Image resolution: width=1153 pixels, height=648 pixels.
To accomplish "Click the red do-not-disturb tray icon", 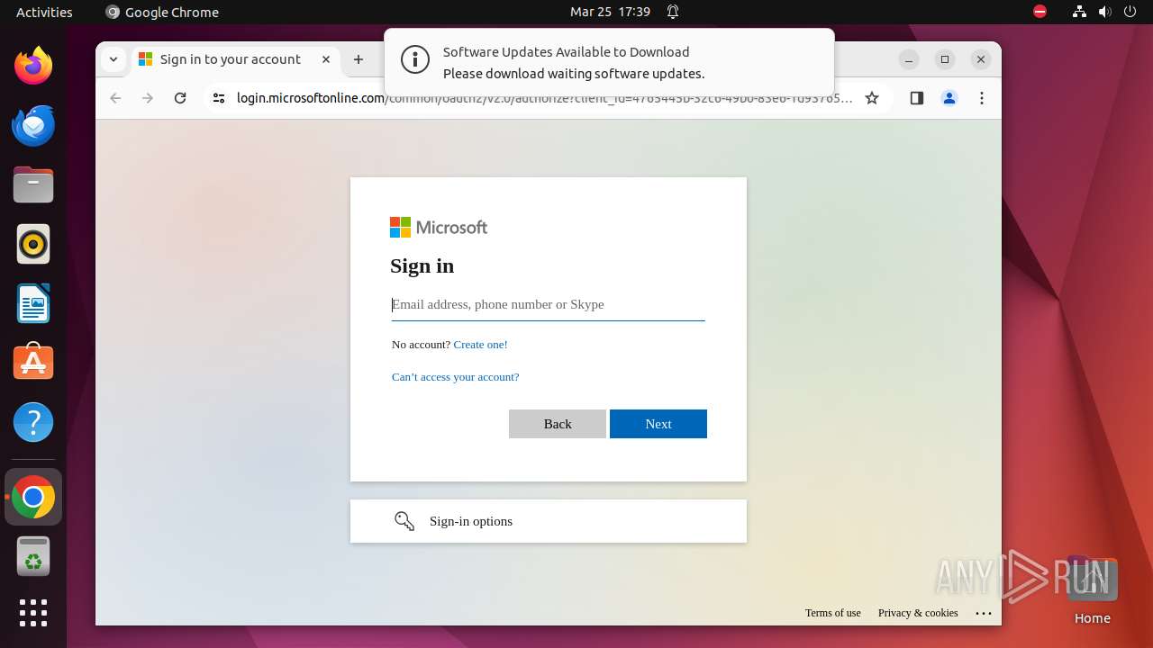I will pyautogui.click(x=1040, y=12).
